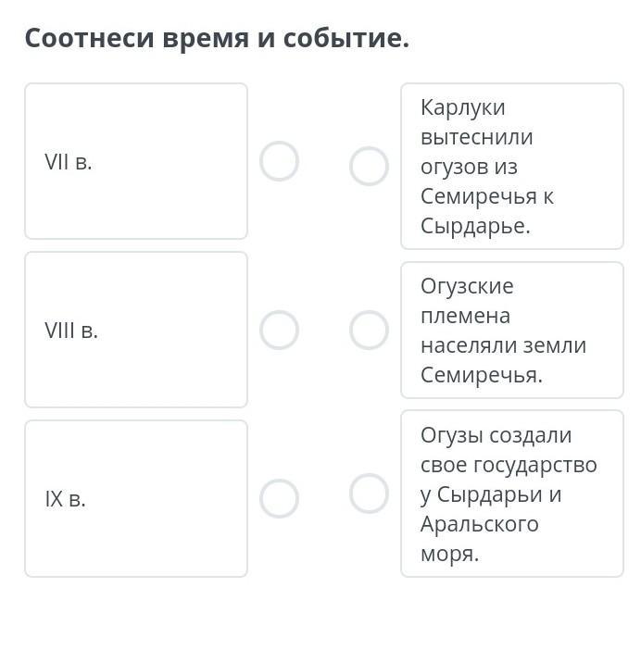Click the circle left of Огузские племена card
Screen dimensions: 641x650
[369, 331]
